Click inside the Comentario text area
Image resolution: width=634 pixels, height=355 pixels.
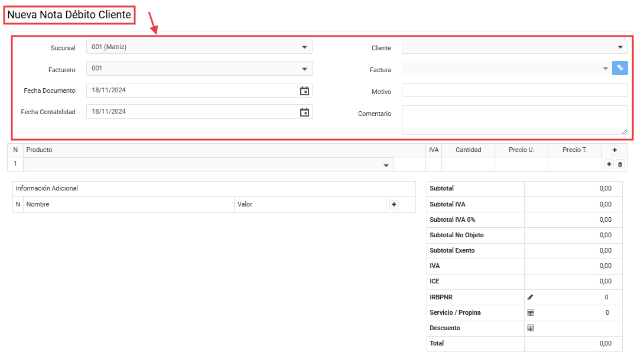coord(515,120)
